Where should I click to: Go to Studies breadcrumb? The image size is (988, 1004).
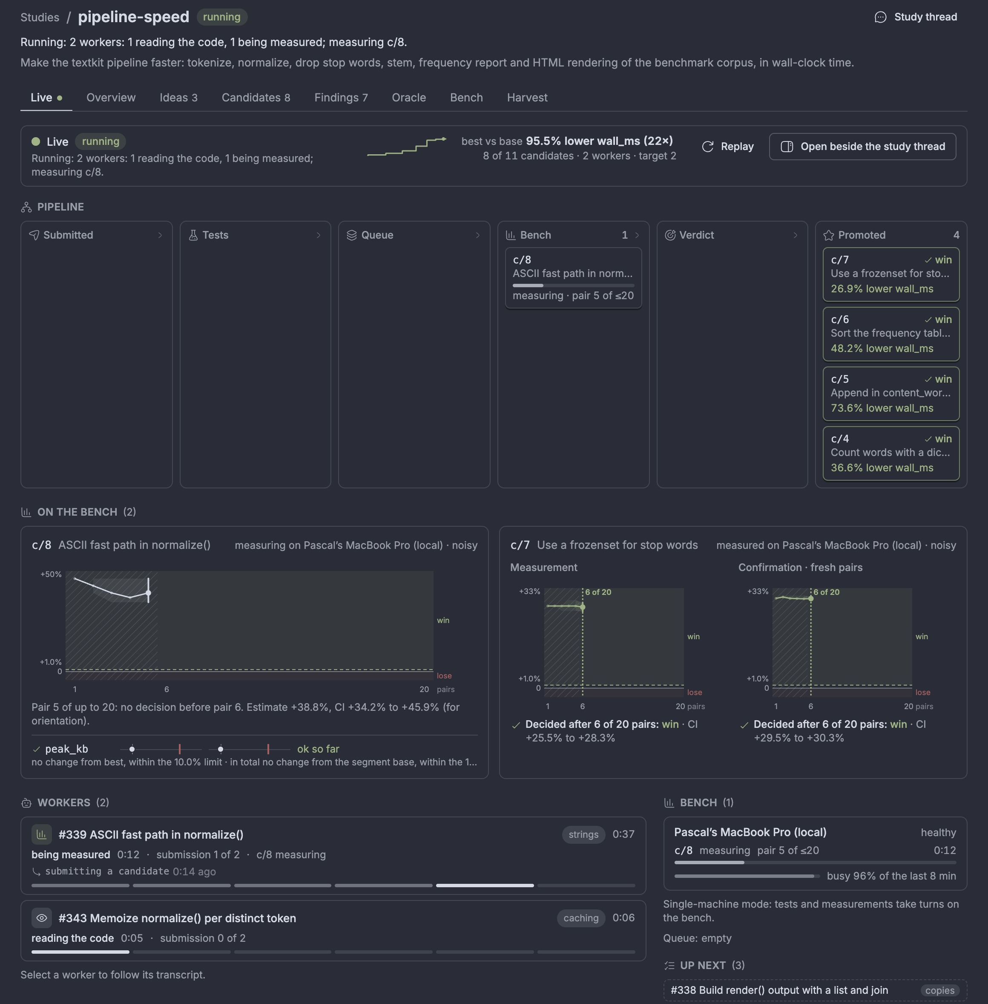pos(40,17)
